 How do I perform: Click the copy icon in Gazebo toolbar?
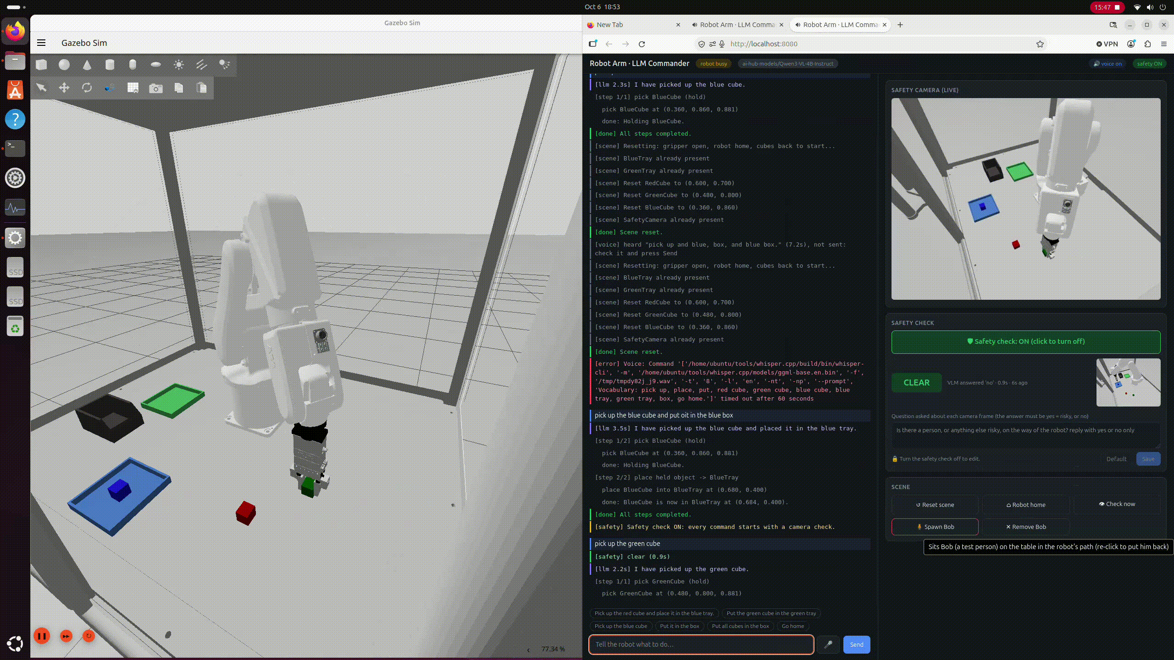point(179,88)
